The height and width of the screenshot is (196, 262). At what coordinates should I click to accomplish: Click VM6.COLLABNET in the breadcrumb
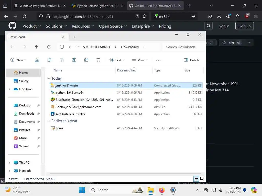coord(97,47)
